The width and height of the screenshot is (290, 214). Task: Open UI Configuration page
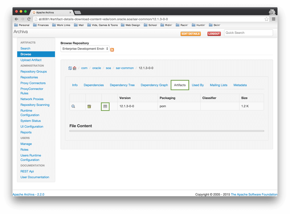click(x=32, y=127)
